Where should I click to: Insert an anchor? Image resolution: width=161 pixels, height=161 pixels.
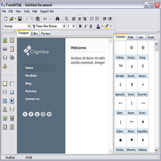pyautogui.click(x=5, y=66)
